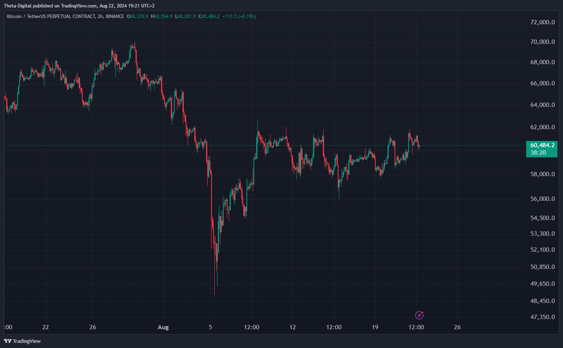Click the 64,000.0 price axis label
This screenshot has height=348, width=563.
point(542,105)
